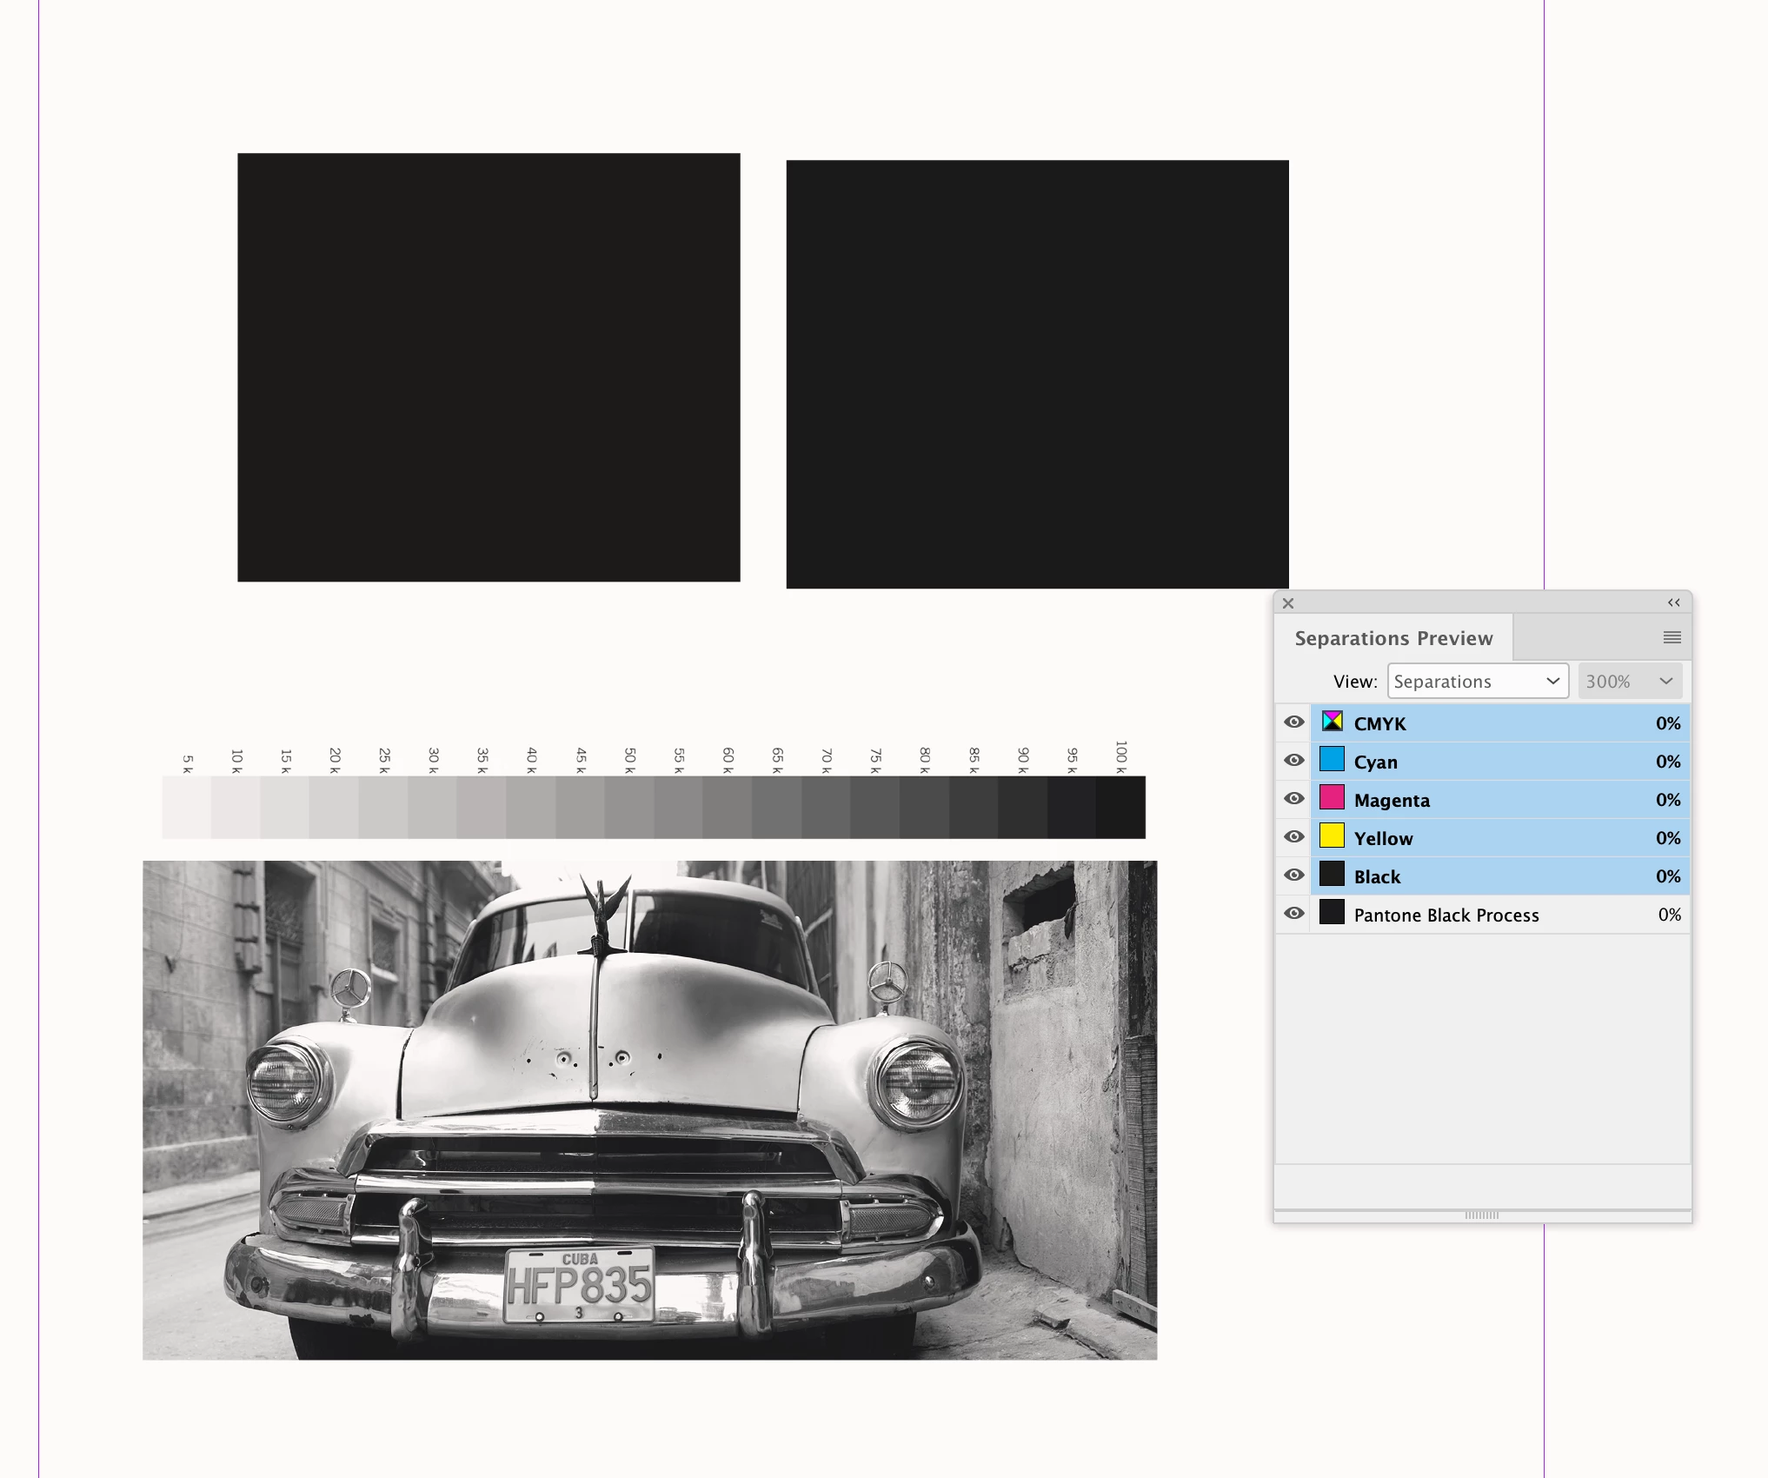The height and width of the screenshot is (1478, 1768).
Task: Collapse panel with double-arrow icon
Action: coord(1673,603)
